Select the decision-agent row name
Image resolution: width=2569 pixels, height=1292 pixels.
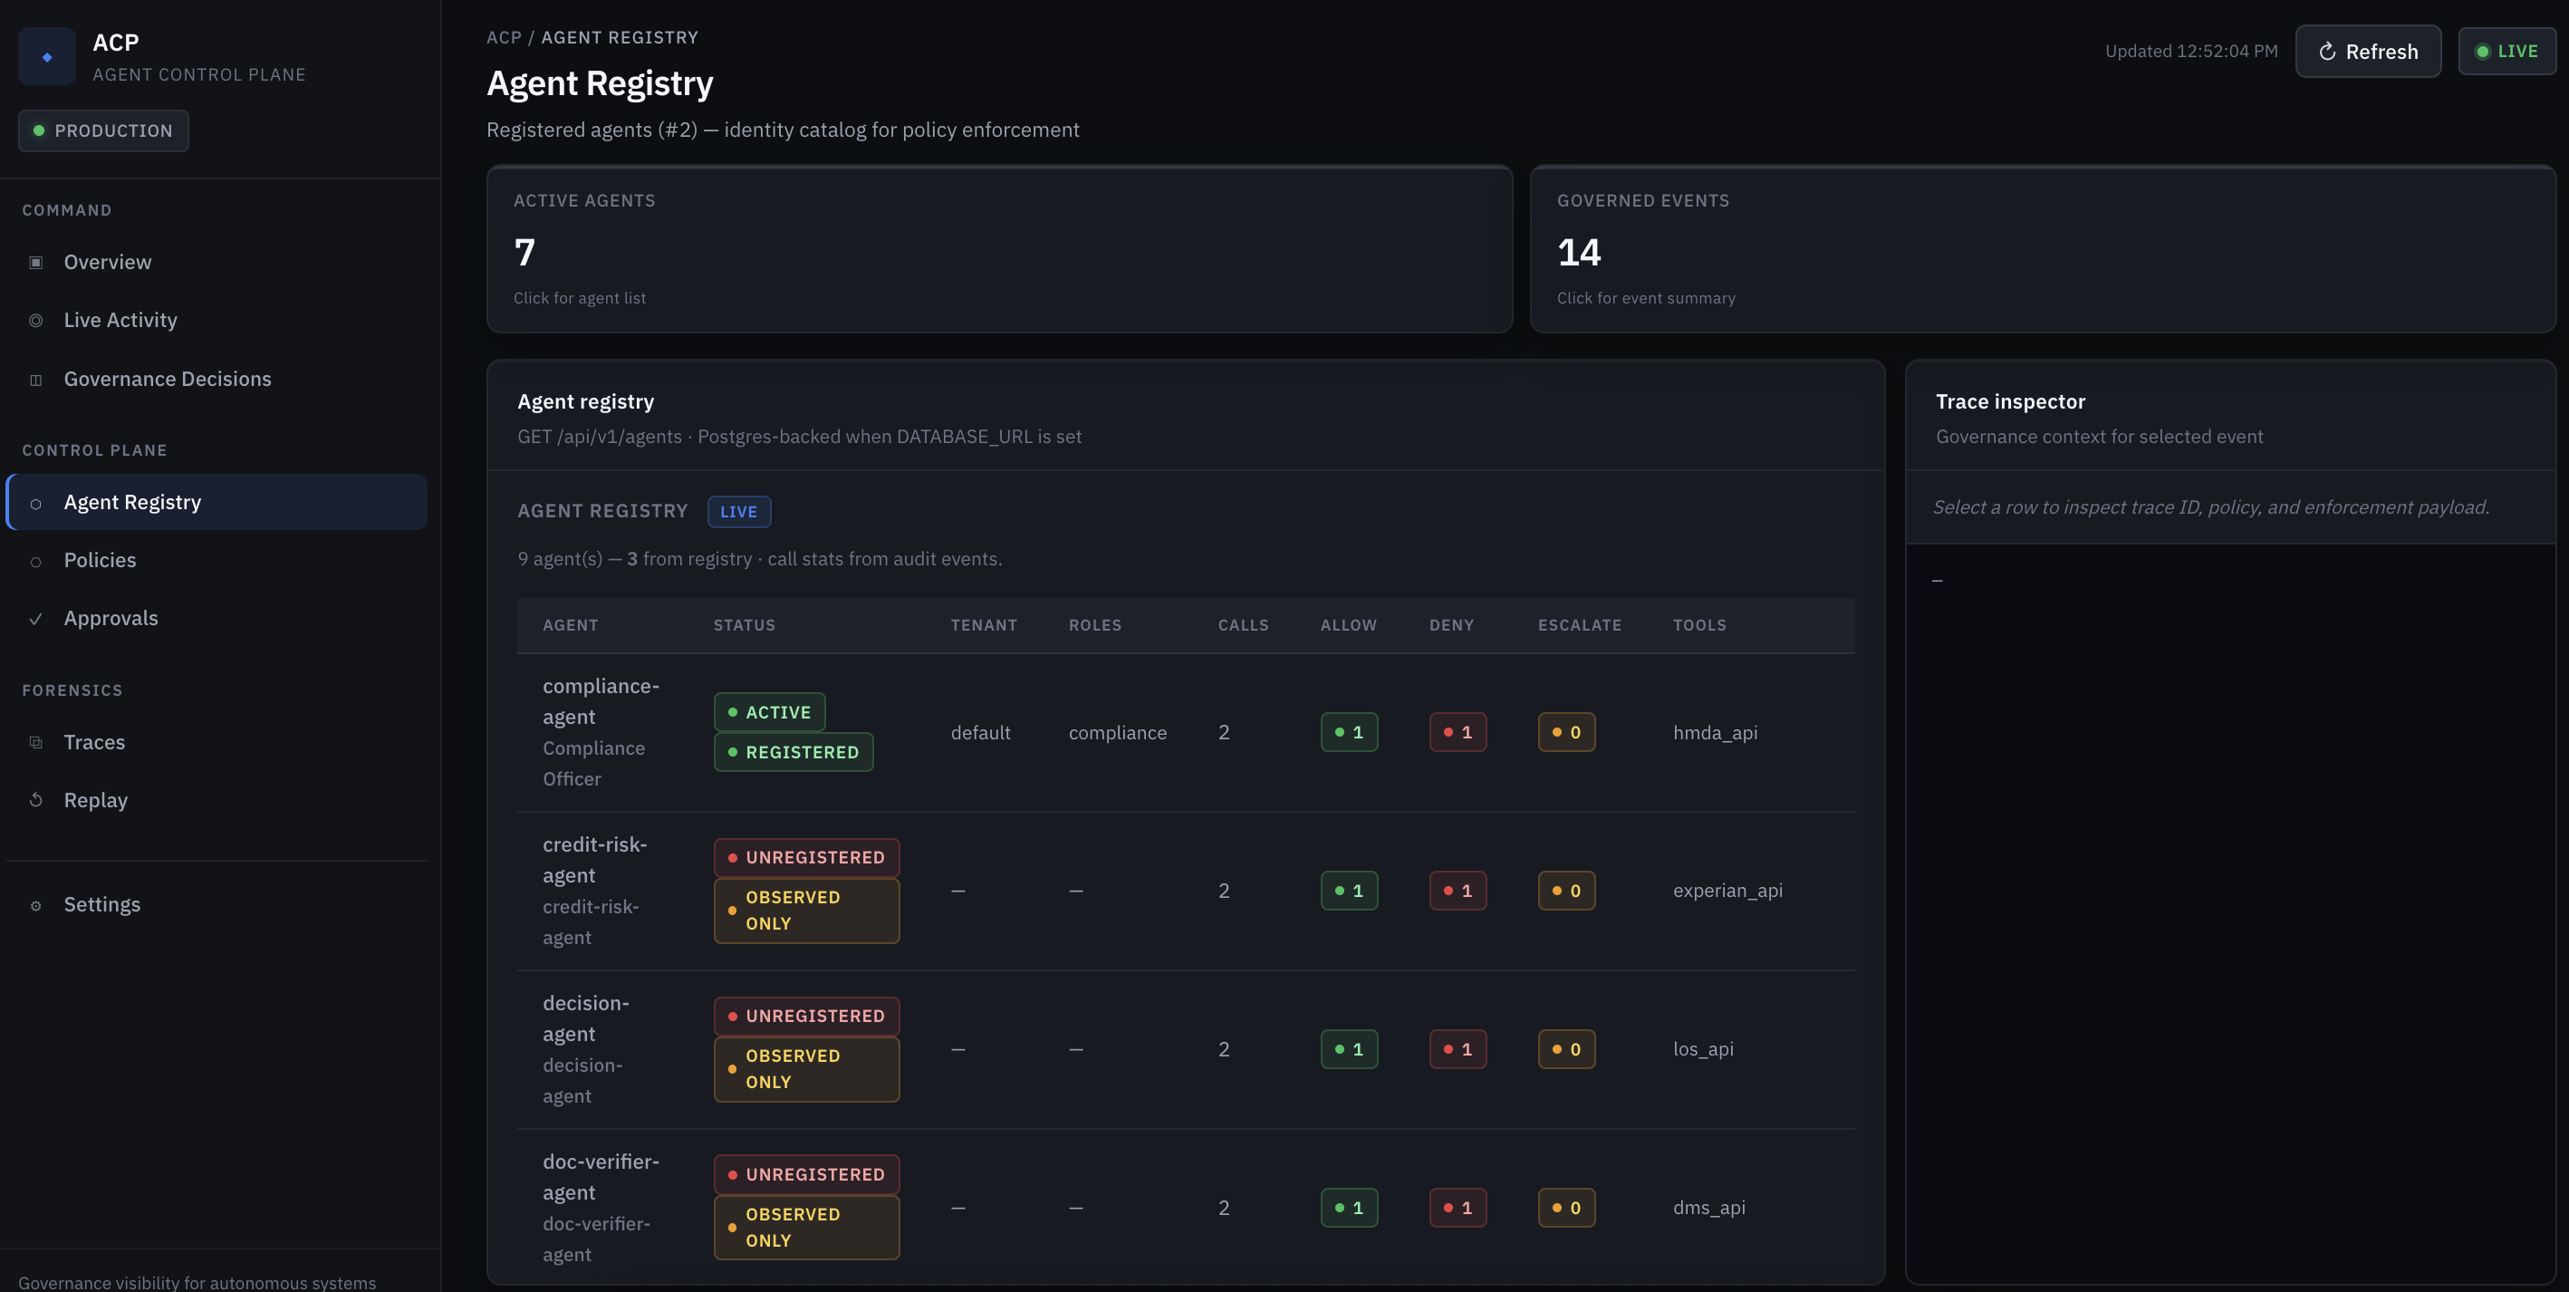point(585,1018)
